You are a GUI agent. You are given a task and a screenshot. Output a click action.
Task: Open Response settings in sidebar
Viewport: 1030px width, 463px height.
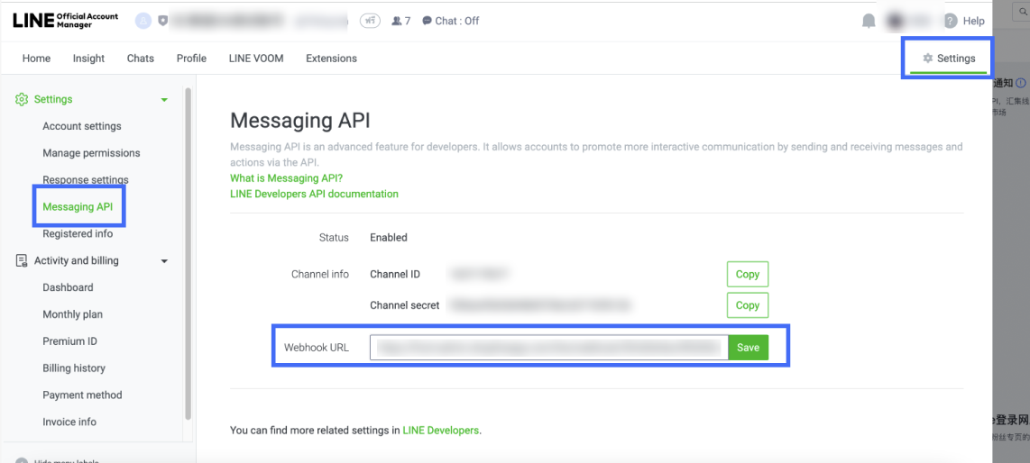86,179
